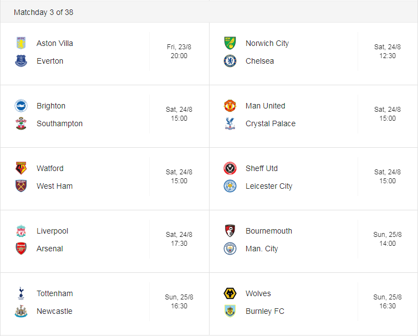Open the Sheff Utd match time Sat 24/8 15:00
The height and width of the screenshot is (336, 418).
pyautogui.click(x=387, y=177)
